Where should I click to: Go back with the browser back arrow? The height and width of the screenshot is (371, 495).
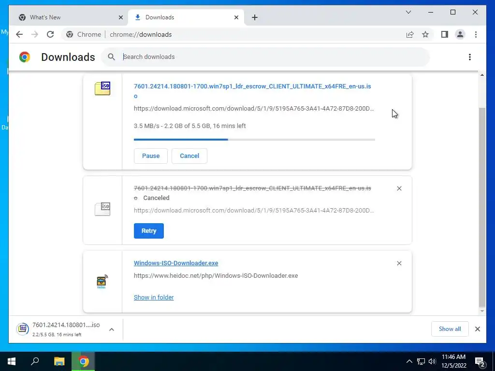click(x=19, y=34)
